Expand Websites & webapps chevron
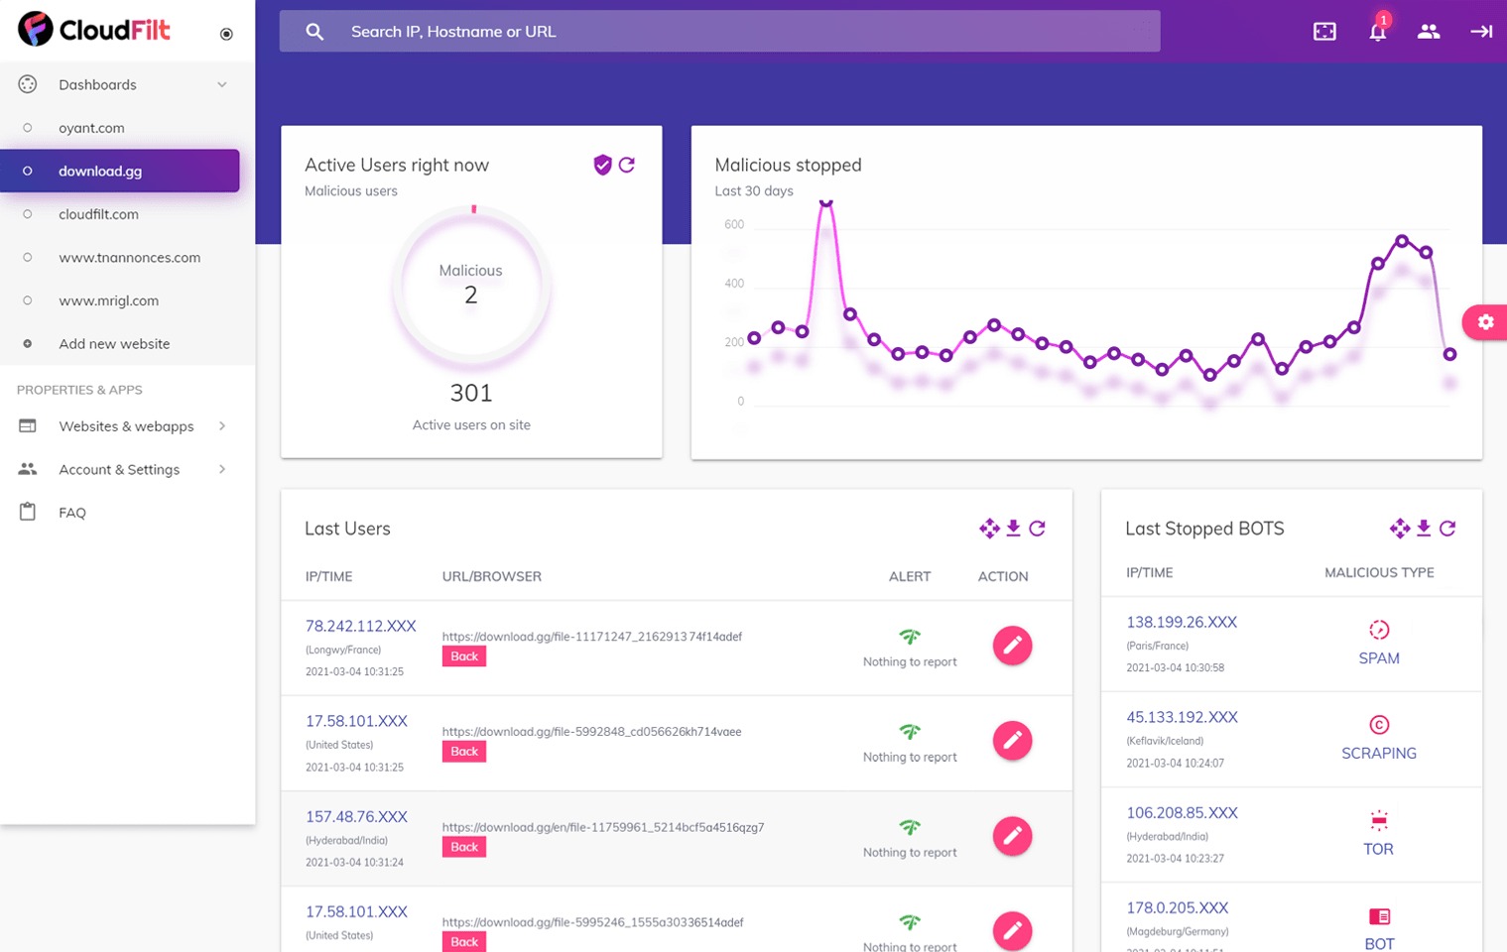The height and width of the screenshot is (952, 1507). click(x=222, y=426)
